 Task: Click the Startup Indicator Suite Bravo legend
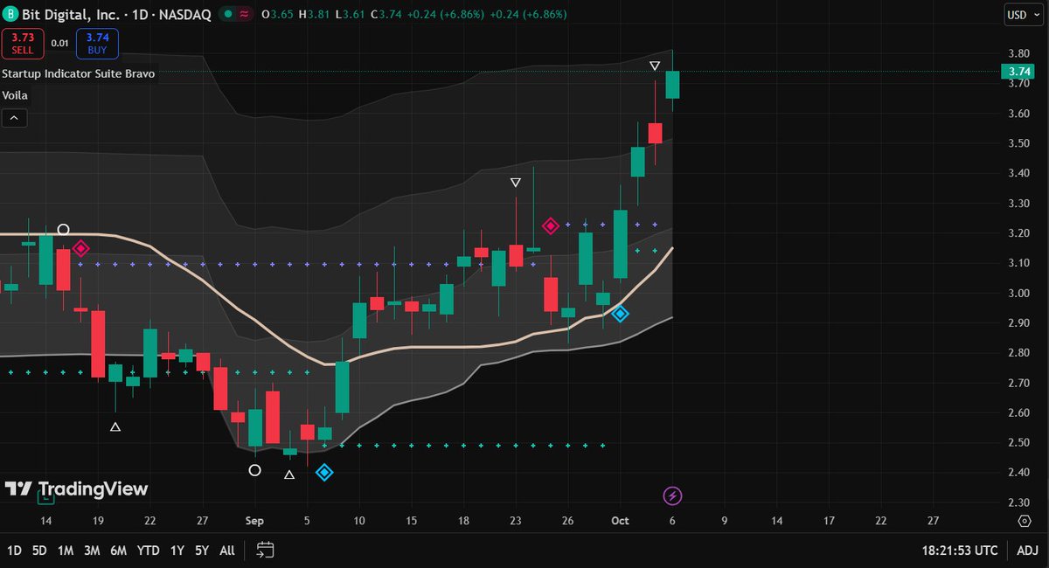(79, 74)
